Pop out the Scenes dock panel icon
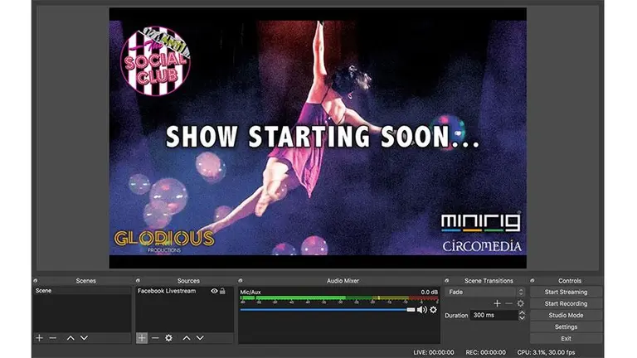The height and width of the screenshot is (358, 637). 36,281
